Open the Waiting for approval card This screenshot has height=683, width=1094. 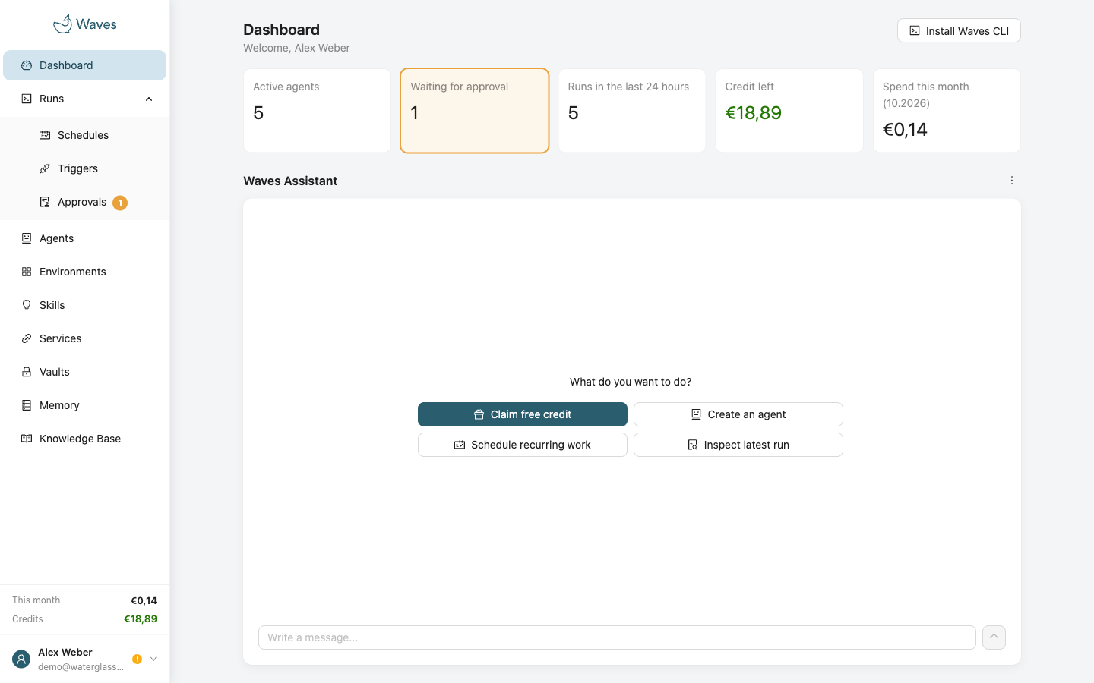(475, 111)
